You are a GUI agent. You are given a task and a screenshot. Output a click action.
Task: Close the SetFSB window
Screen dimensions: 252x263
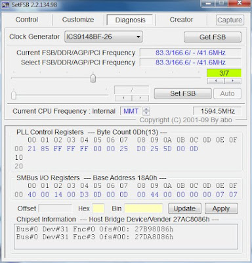pyautogui.click(x=240, y=3)
